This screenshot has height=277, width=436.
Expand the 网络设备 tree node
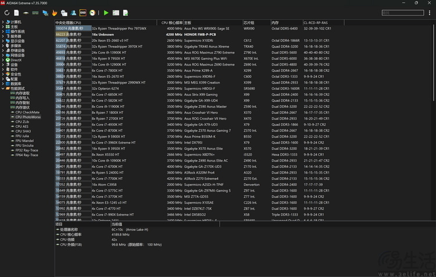pyautogui.click(x=3, y=55)
